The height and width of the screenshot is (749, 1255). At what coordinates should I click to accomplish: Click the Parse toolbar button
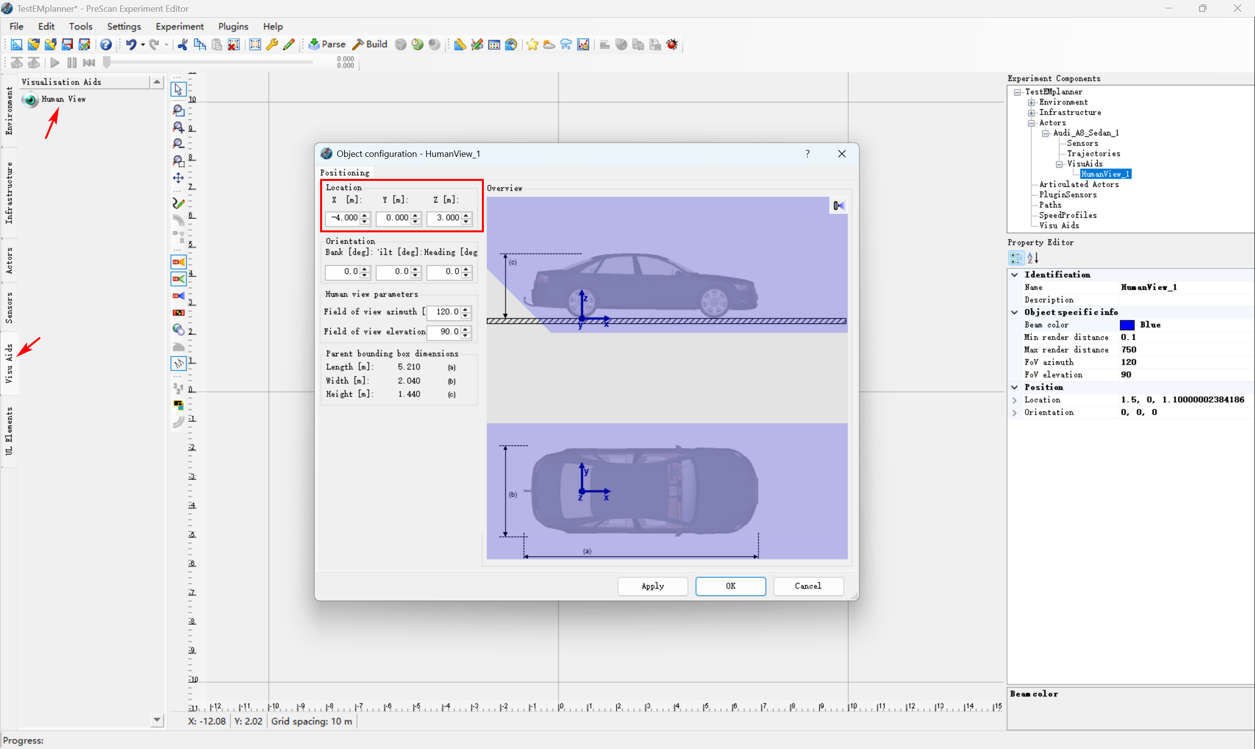click(326, 45)
